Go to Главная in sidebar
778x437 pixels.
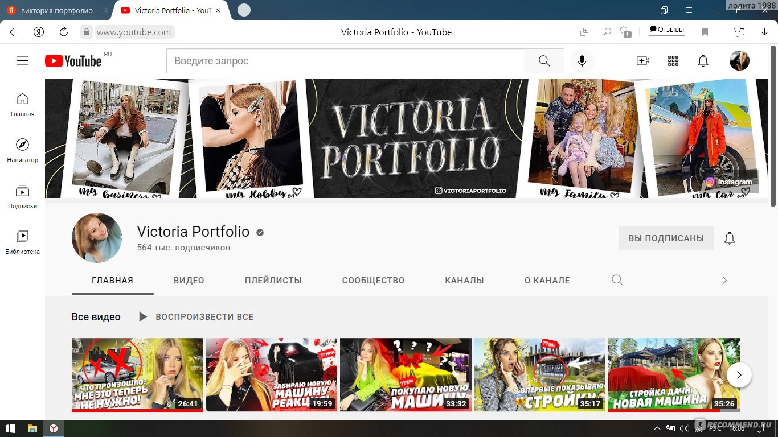[22, 105]
